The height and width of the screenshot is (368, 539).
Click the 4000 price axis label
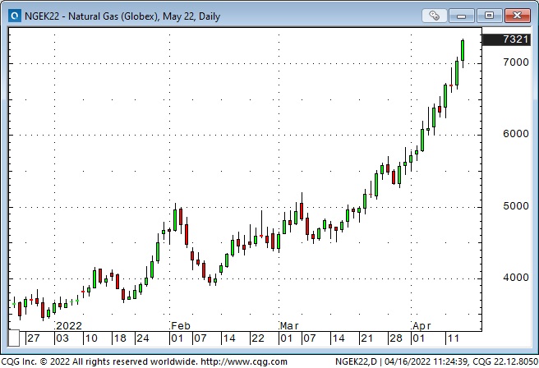click(x=516, y=278)
